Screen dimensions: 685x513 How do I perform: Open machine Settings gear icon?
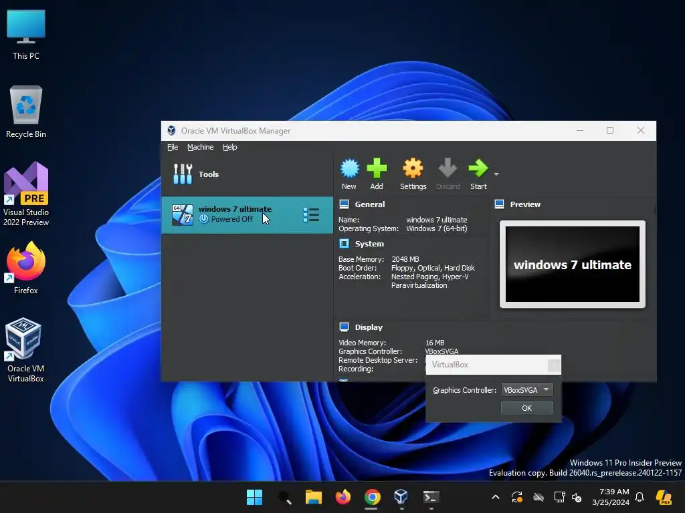(413, 174)
